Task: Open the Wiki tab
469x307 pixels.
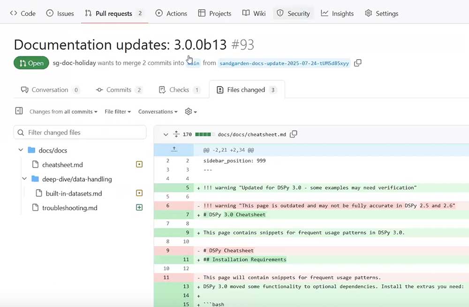Action: (254, 14)
